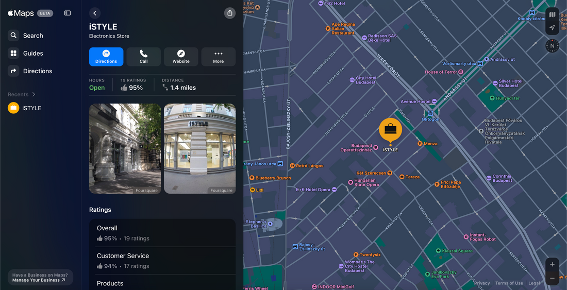Viewport: 567px width, 290px height.
Task: Open Directions in the sidebar
Action: point(37,71)
